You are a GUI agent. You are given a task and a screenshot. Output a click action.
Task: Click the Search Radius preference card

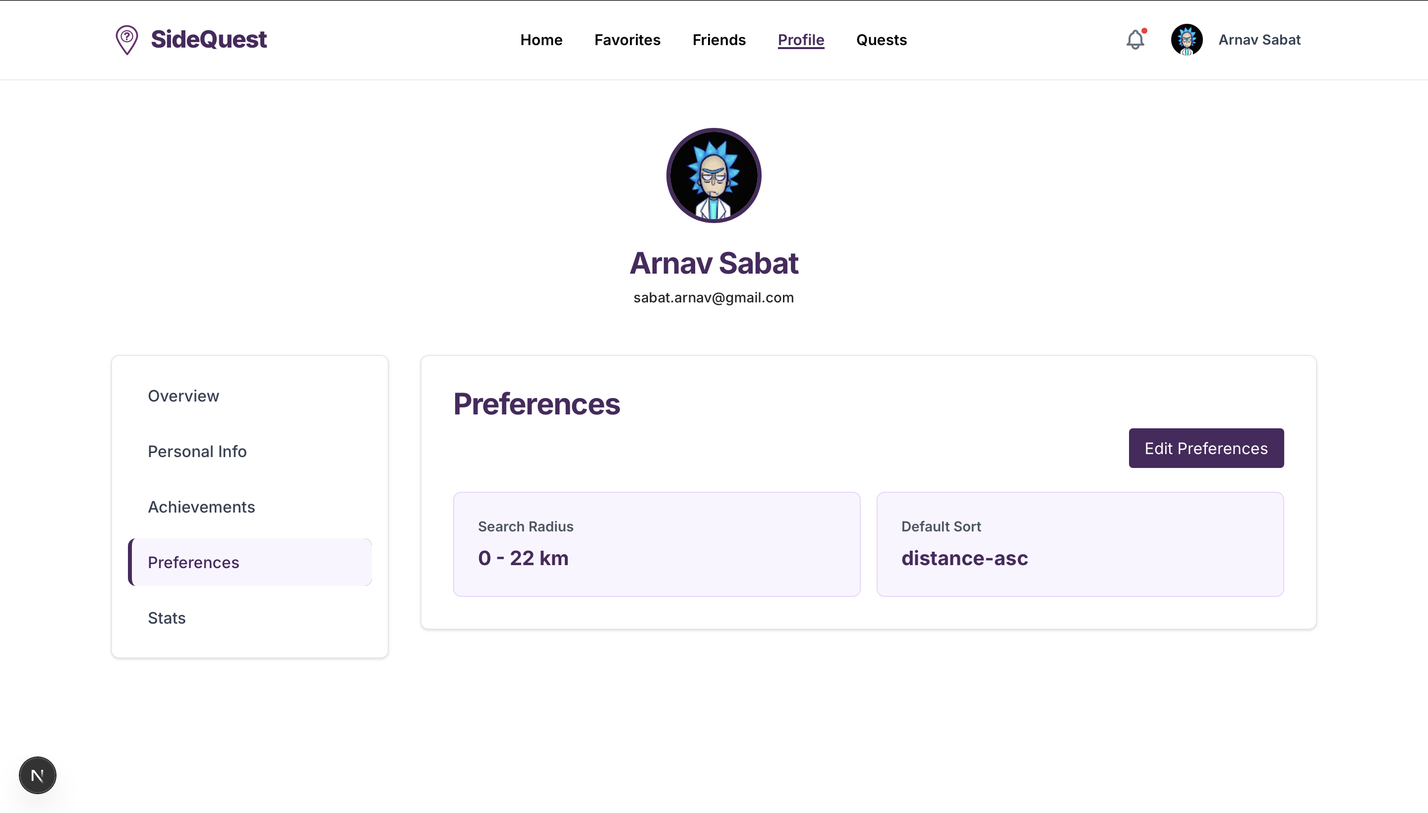pyautogui.click(x=656, y=544)
